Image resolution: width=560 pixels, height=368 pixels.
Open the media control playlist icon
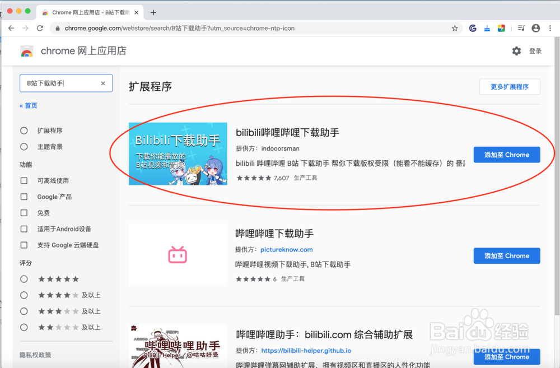[x=521, y=28]
